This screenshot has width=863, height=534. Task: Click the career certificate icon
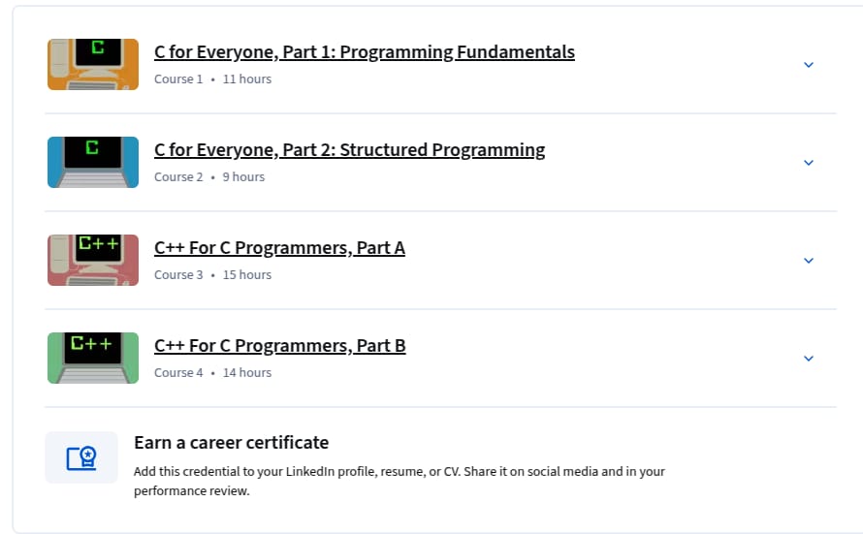tap(81, 457)
